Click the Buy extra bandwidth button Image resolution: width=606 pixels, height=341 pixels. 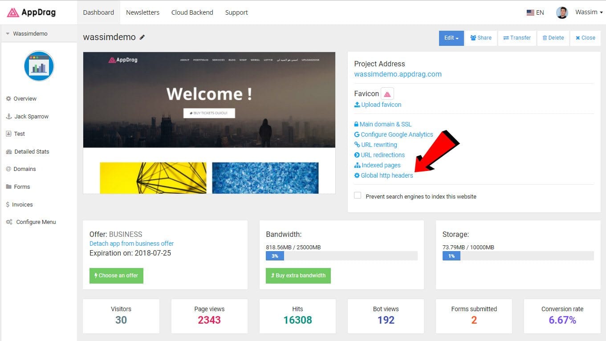[x=298, y=276]
